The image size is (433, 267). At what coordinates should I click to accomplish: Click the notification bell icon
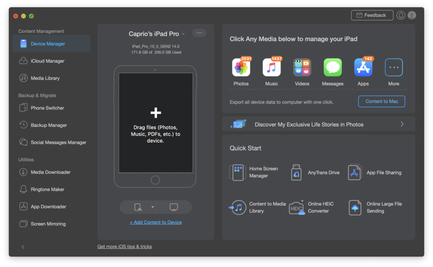tap(401, 15)
